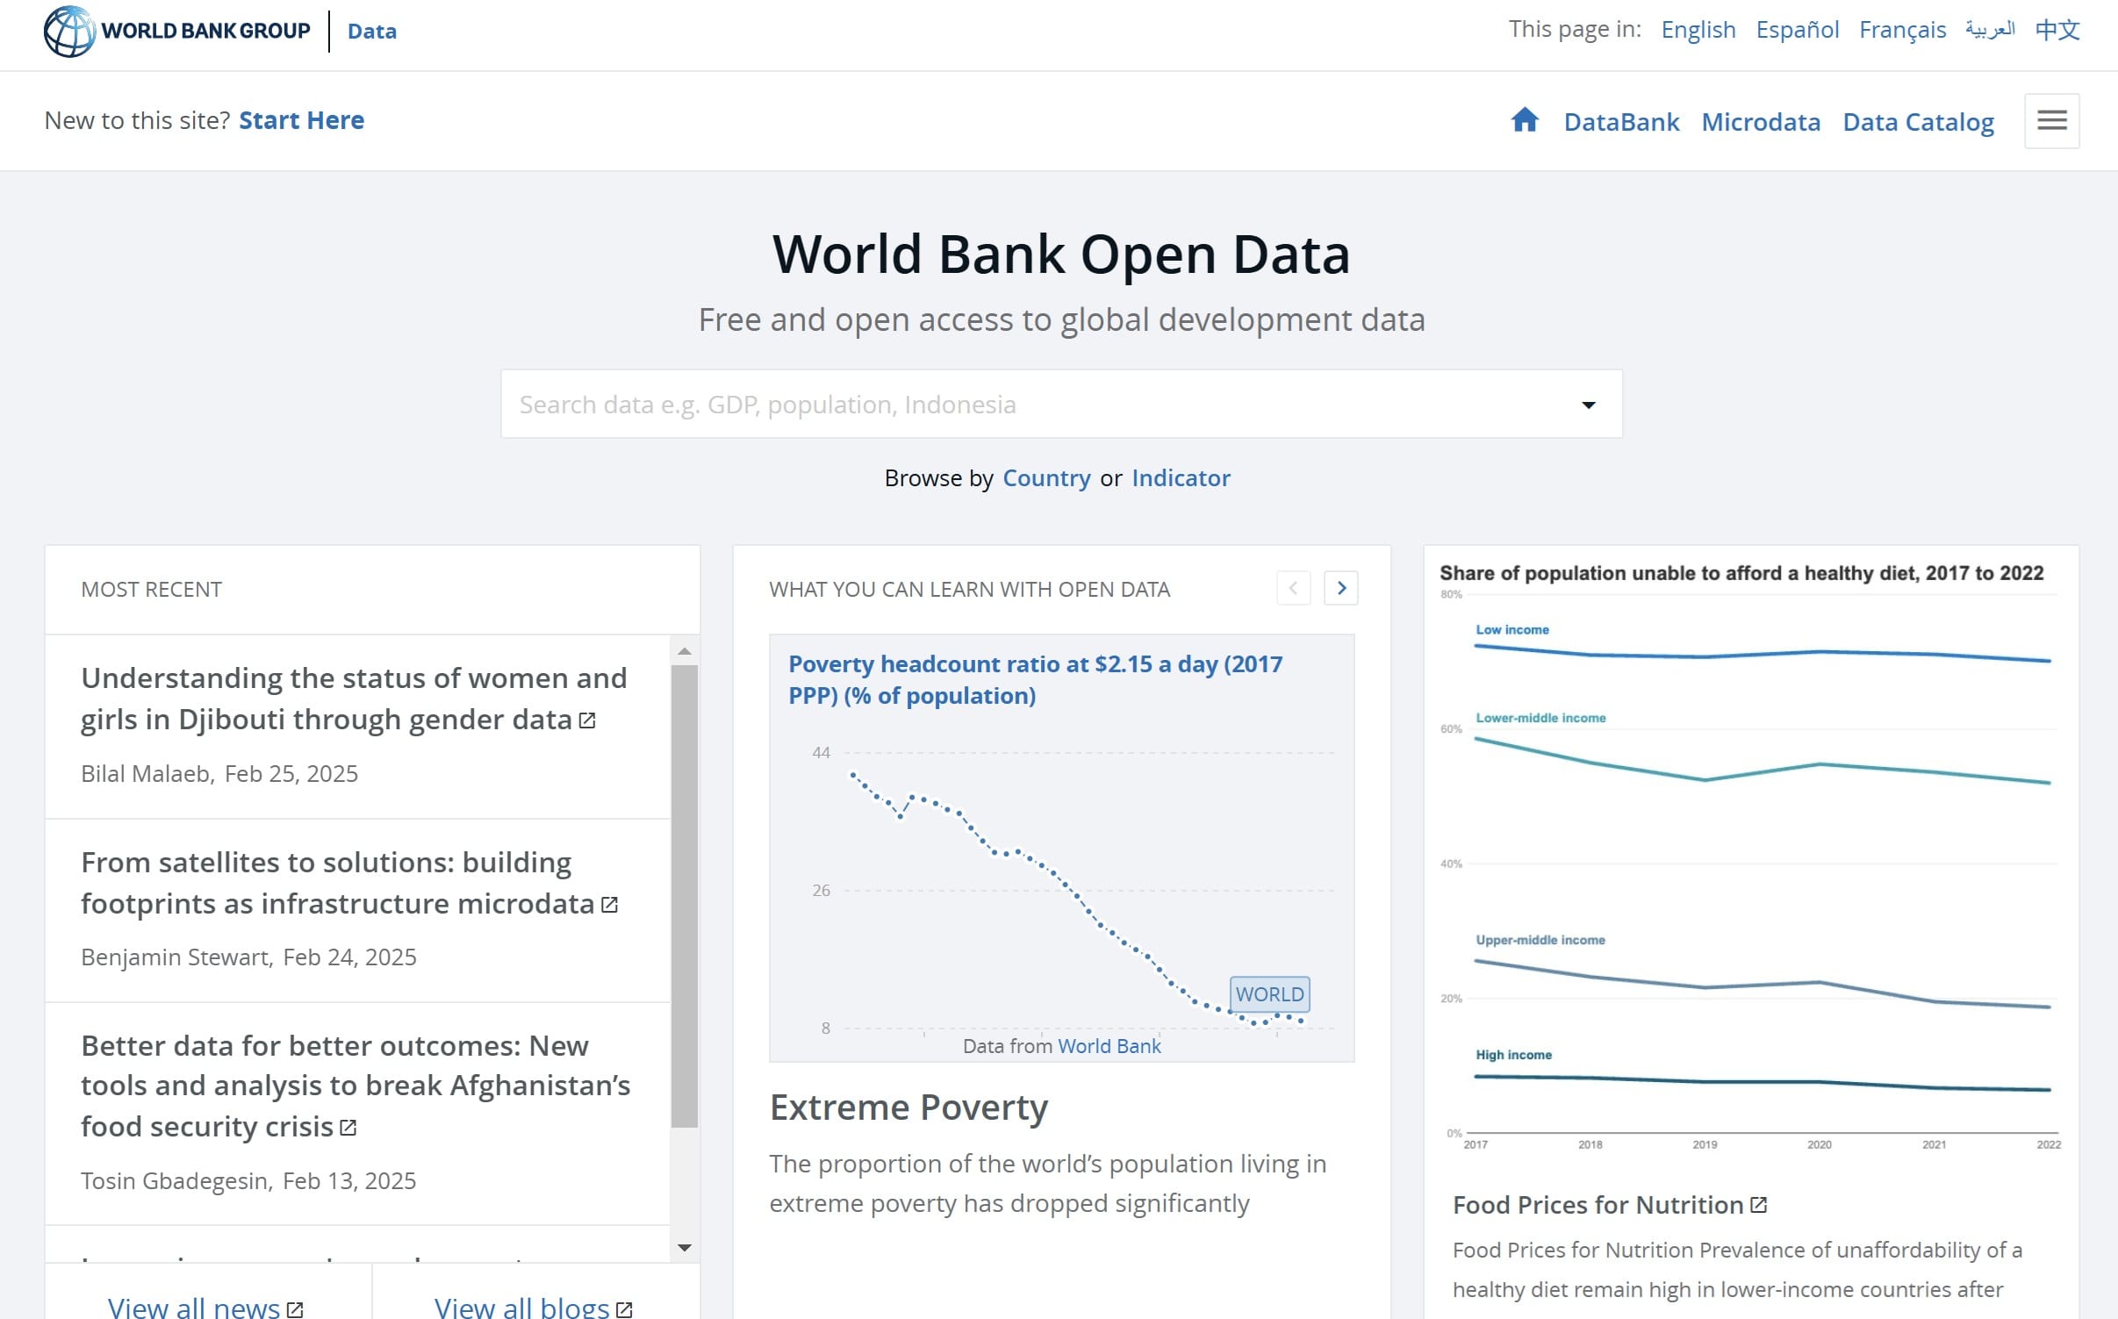Click external link icon next to View all news
2118x1319 pixels.
[x=295, y=1309]
